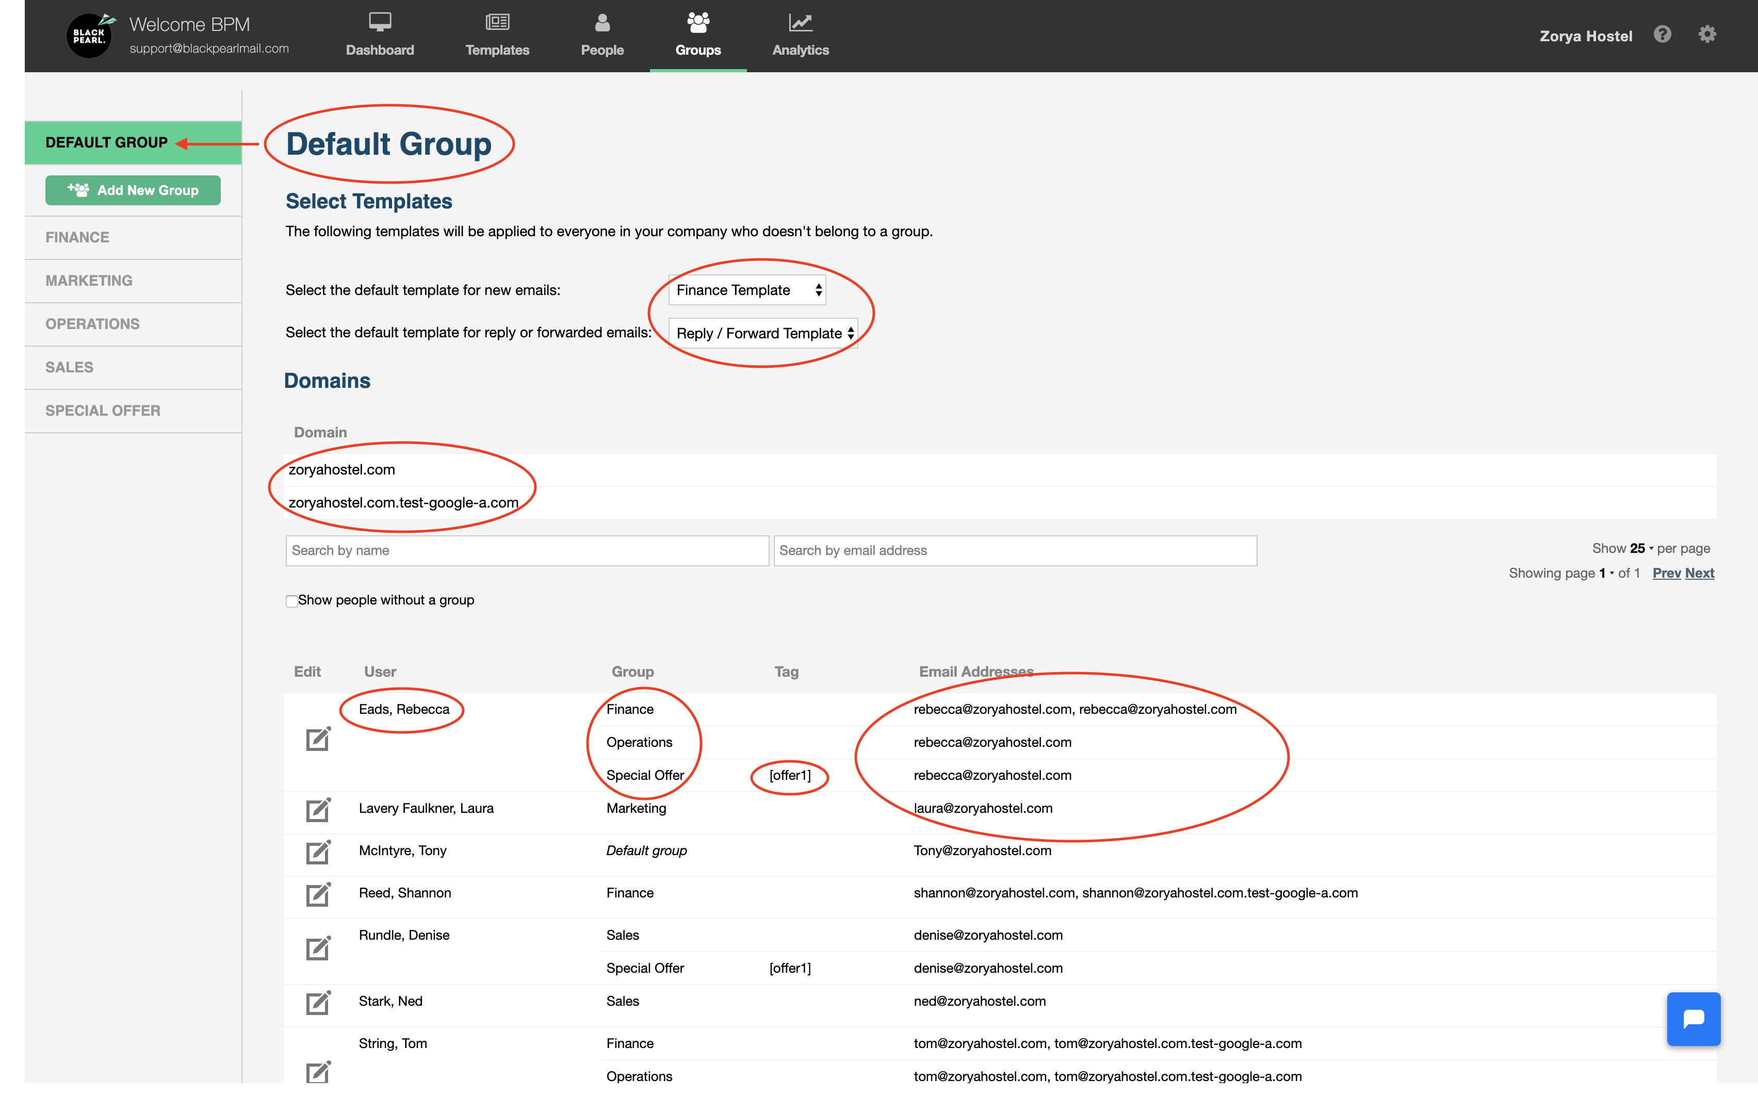Viewport: 1758px width, 1112px height.
Task: Open the chat support bubble
Action: coord(1693,1019)
